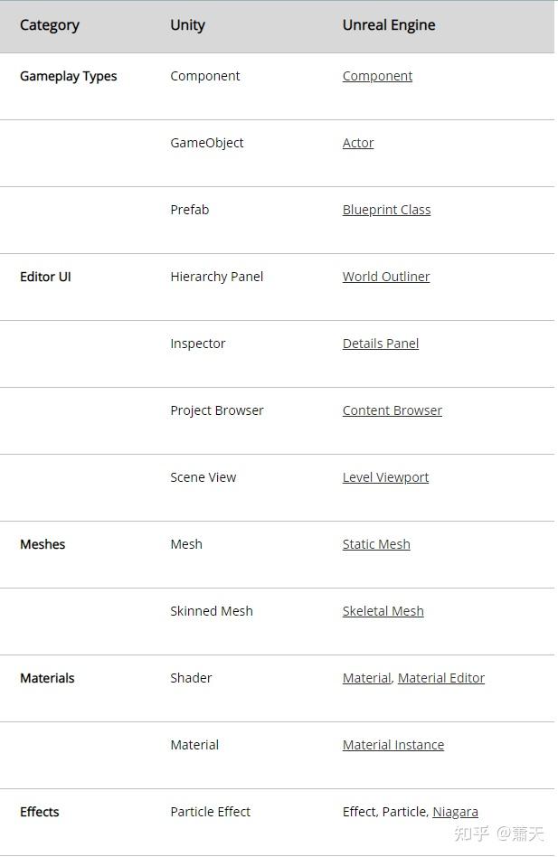The height and width of the screenshot is (857, 558).
Task: Click the Category column header
Action: [50, 25]
